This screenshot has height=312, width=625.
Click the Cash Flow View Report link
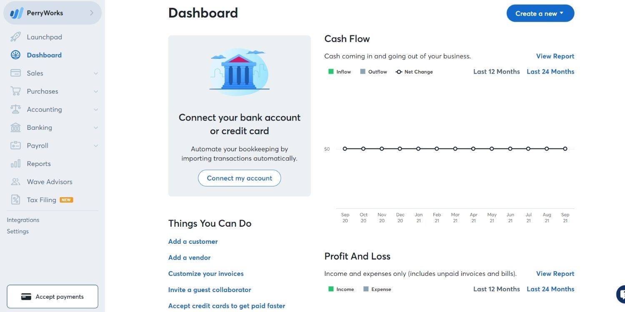[x=555, y=56]
